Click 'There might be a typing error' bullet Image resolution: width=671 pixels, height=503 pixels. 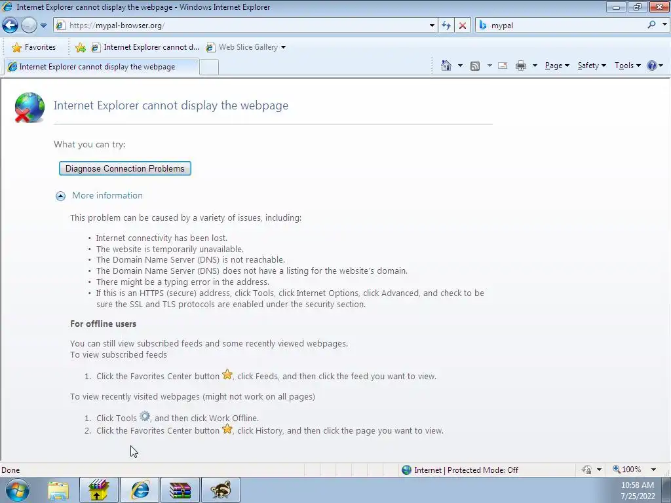click(x=182, y=282)
